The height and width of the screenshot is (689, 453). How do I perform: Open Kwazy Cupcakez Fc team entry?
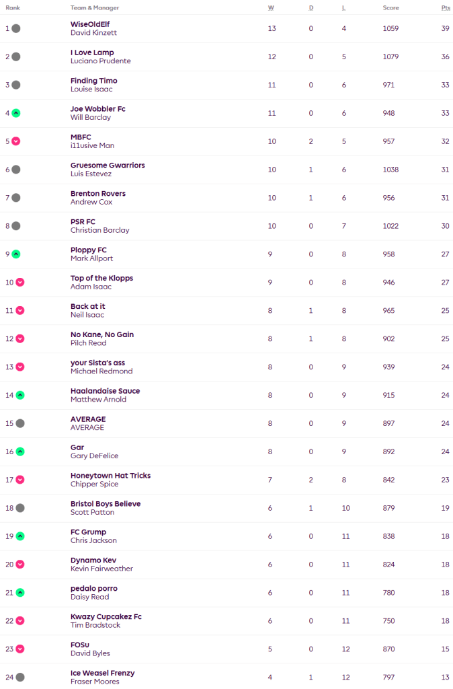coord(106,617)
